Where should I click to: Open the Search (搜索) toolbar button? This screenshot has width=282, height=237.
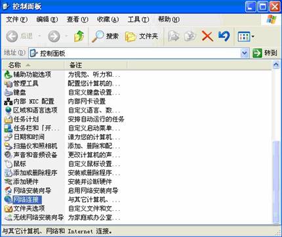105,36
